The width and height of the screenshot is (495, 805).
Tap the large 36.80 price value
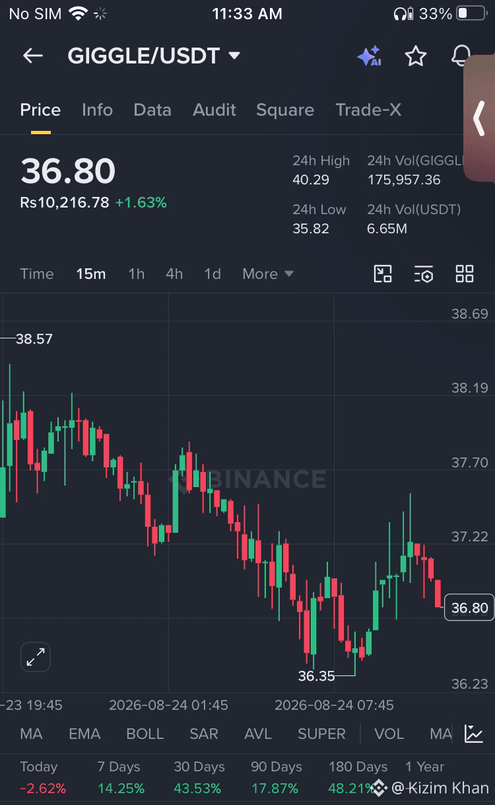tap(68, 171)
